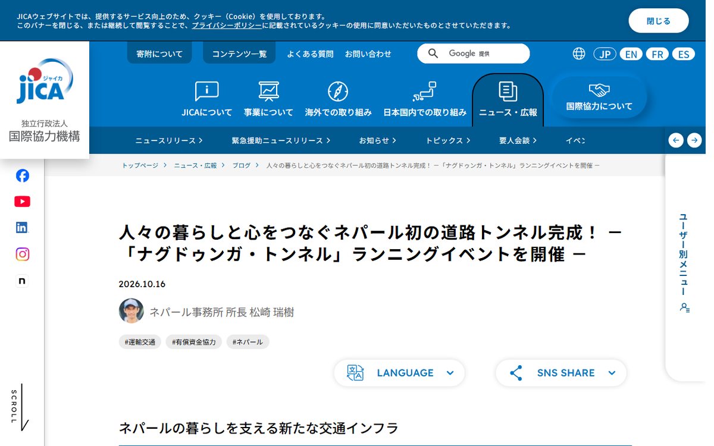Click 寄附について button
The height and width of the screenshot is (446, 714).
(x=159, y=54)
